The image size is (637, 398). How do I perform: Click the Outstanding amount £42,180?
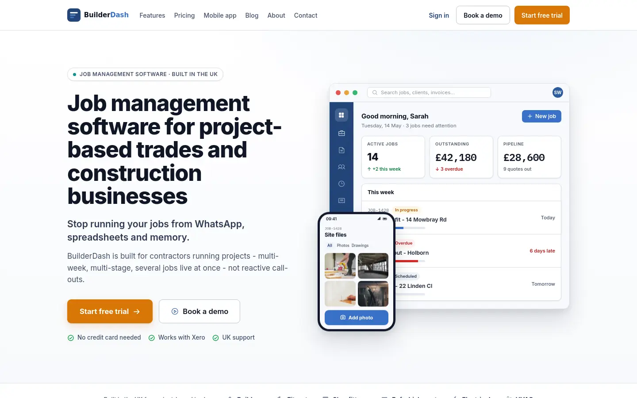click(x=456, y=157)
